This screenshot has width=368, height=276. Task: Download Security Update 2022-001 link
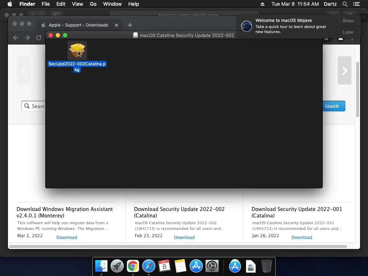coord(302,237)
